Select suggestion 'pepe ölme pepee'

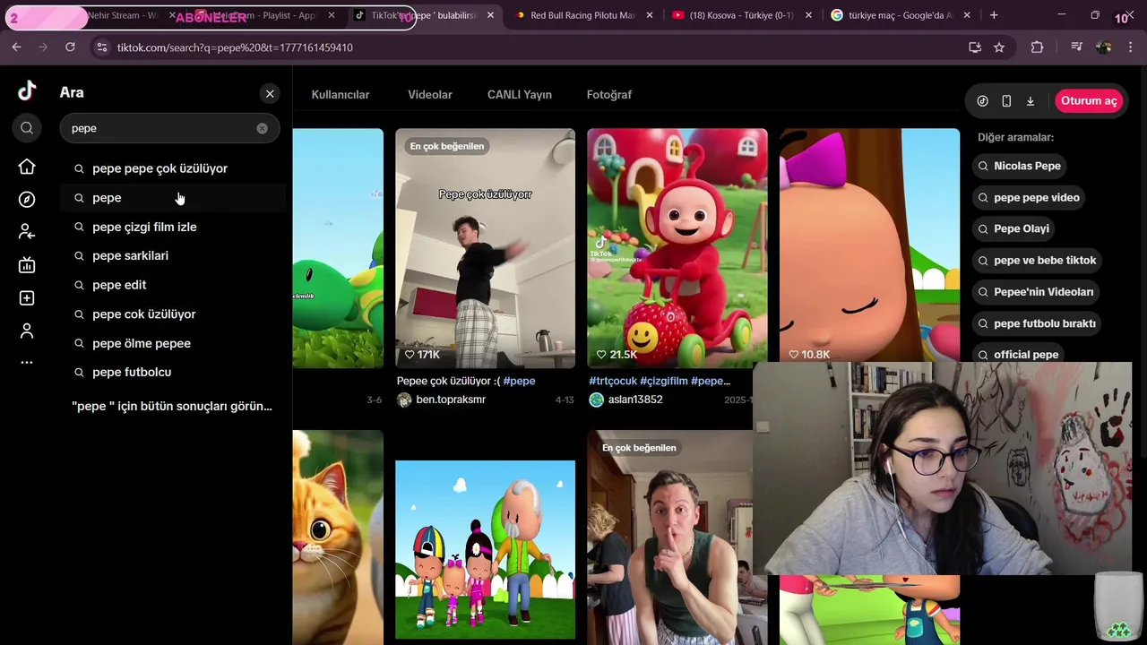173,343
